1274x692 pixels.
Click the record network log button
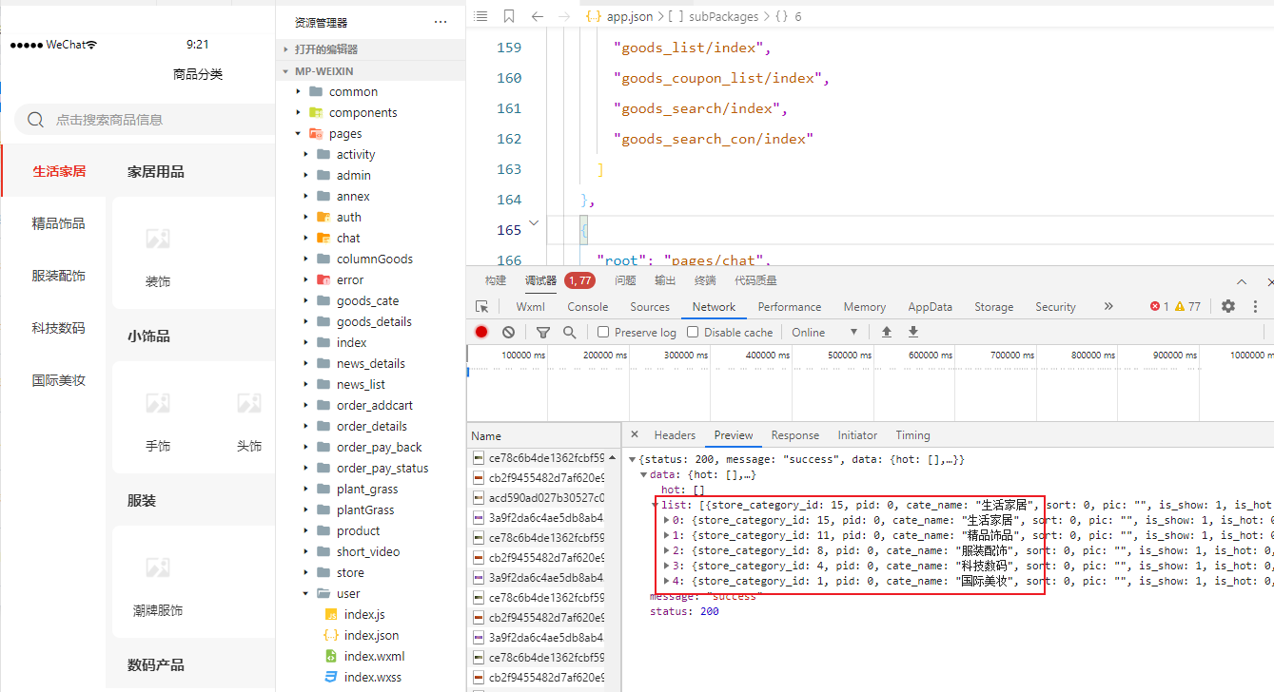(481, 332)
